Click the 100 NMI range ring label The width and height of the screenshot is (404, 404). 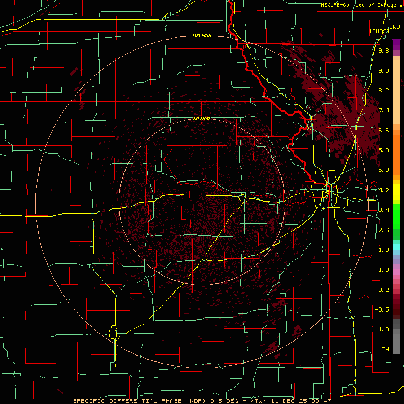pyautogui.click(x=202, y=35)
